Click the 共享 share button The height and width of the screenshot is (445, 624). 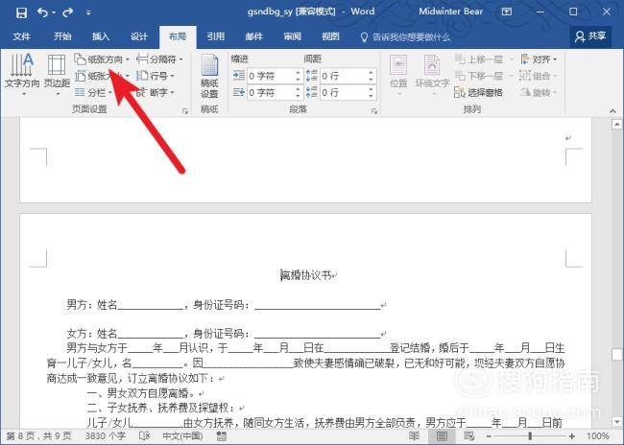(x=590, y=36)
